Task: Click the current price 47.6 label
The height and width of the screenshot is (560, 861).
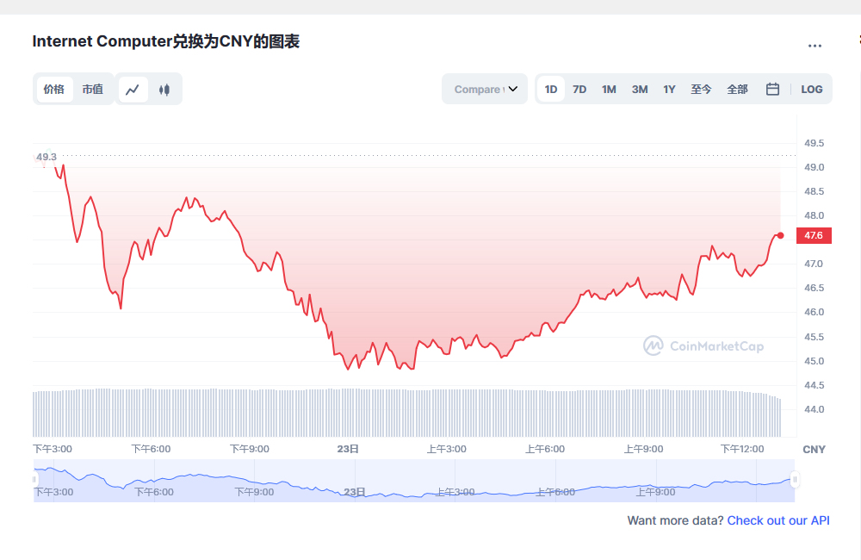Action: [x=814, y=236]
